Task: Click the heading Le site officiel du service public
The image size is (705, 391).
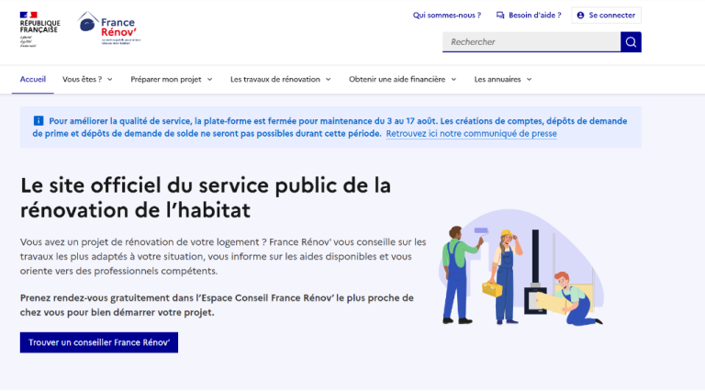Action: 206,197
